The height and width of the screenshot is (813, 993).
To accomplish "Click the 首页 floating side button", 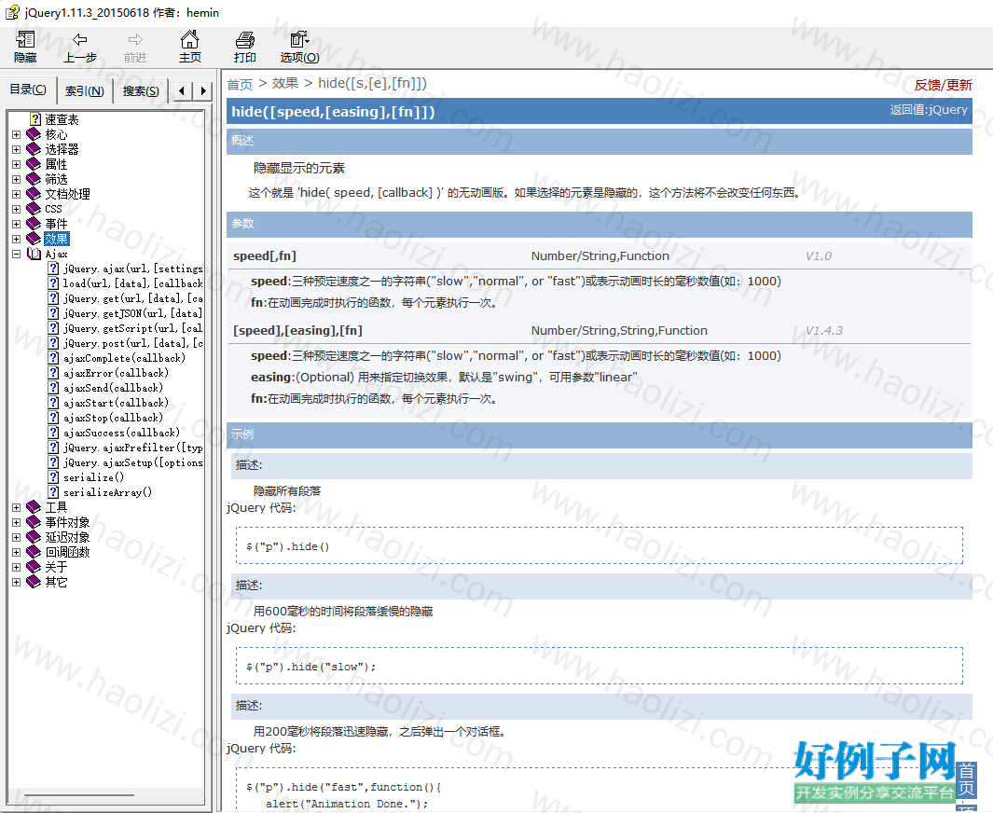I will (x=966, y=779).
